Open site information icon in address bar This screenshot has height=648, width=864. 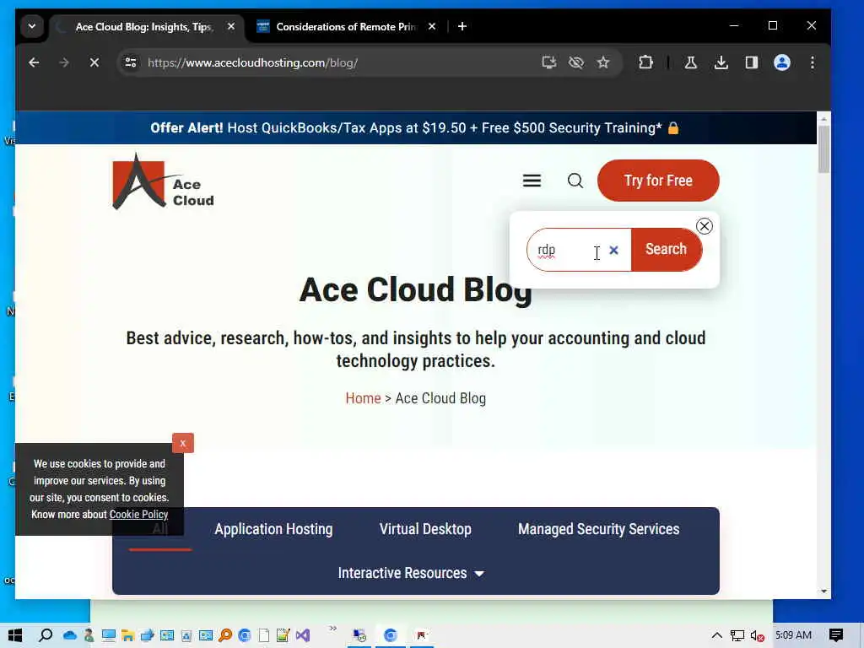coord(131,62)
